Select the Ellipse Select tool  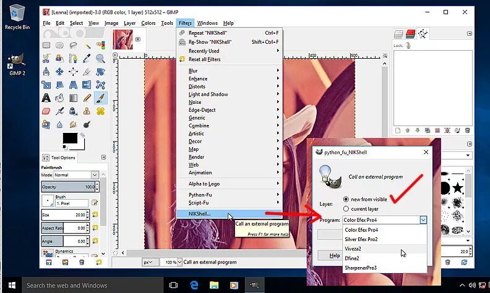59,45
